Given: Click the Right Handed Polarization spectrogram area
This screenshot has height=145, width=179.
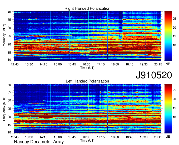Looking at the screenshot, I should 87,36.
